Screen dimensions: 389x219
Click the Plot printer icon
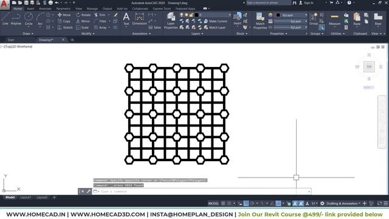[50, 2]
